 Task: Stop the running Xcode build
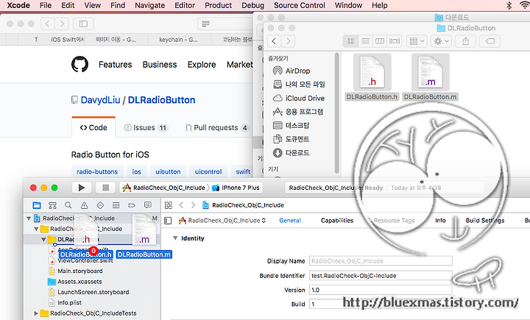(x=105, y=188)
